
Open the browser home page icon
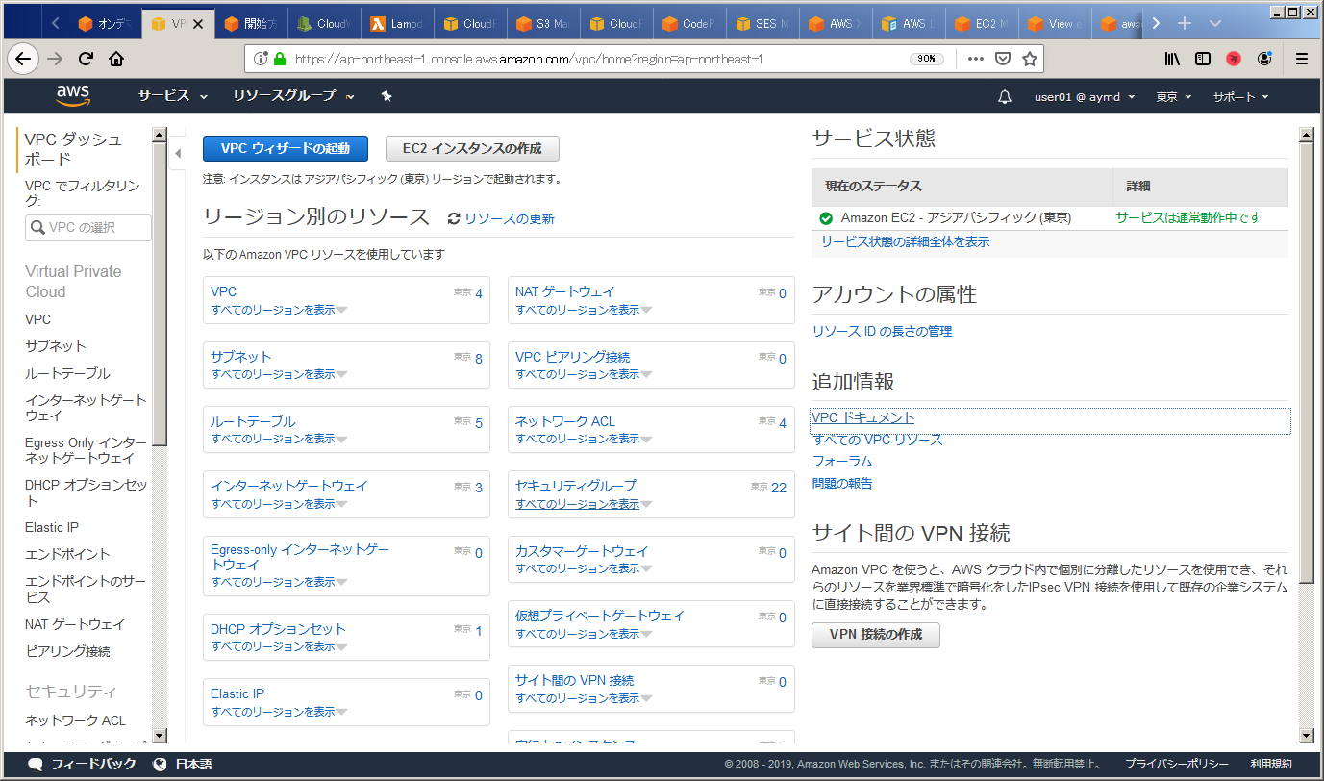point(116,59)
